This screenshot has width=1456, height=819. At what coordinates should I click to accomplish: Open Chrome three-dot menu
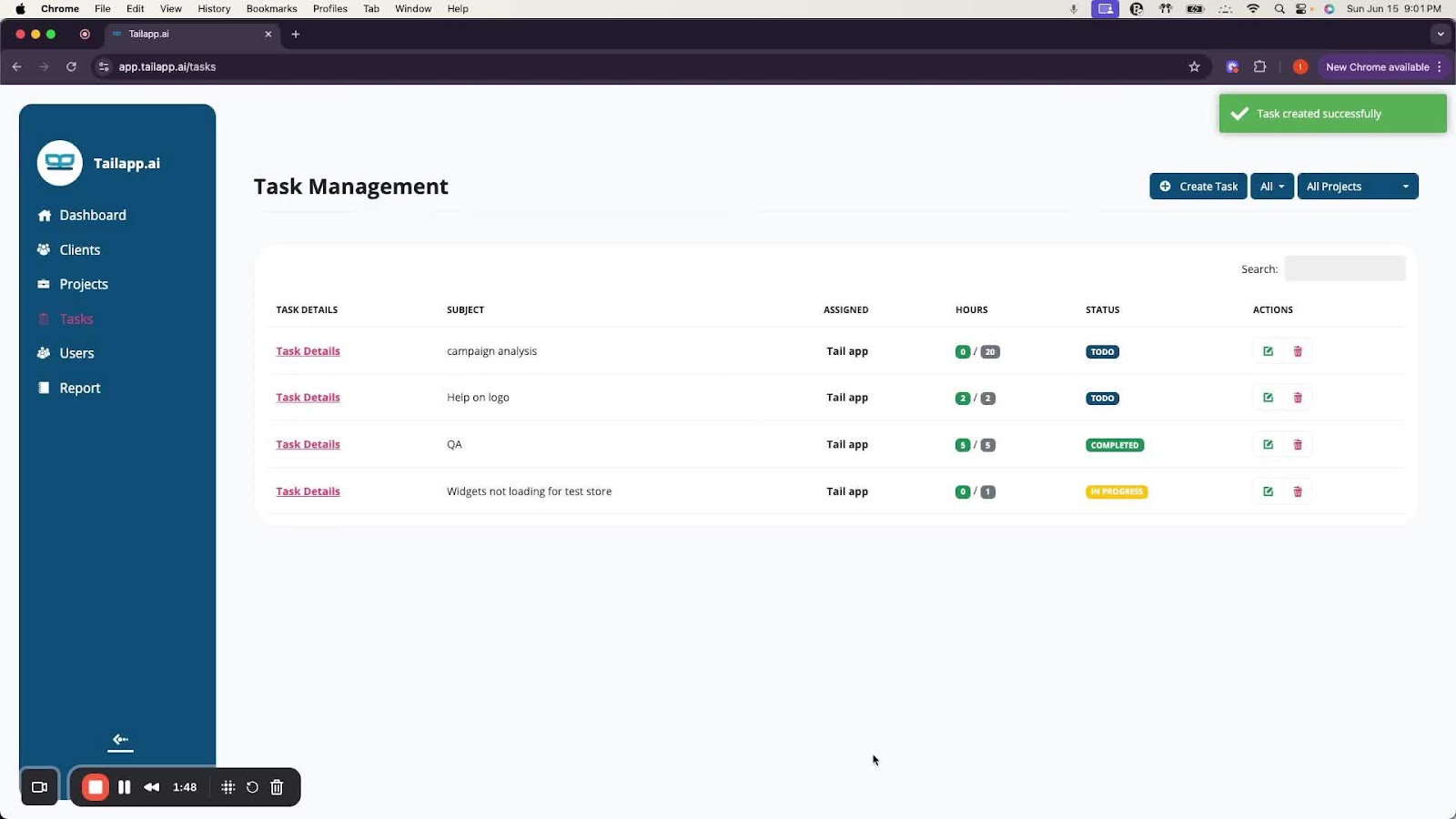point(1440,66)
